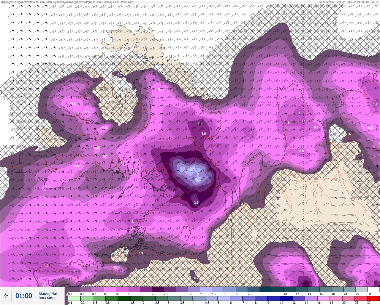Screen dimensions: 380x305
Task: Click the 2.9 precipitation value on map
Action: point(196,203)
